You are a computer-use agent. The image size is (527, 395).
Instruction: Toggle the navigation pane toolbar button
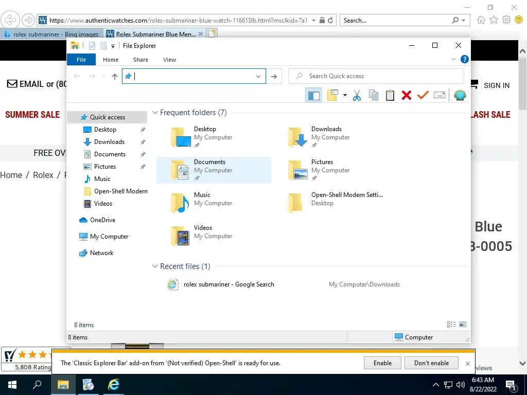313,95
